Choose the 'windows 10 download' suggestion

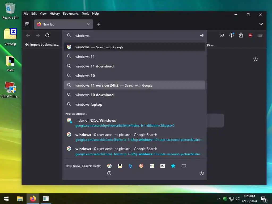click(134, 95)
